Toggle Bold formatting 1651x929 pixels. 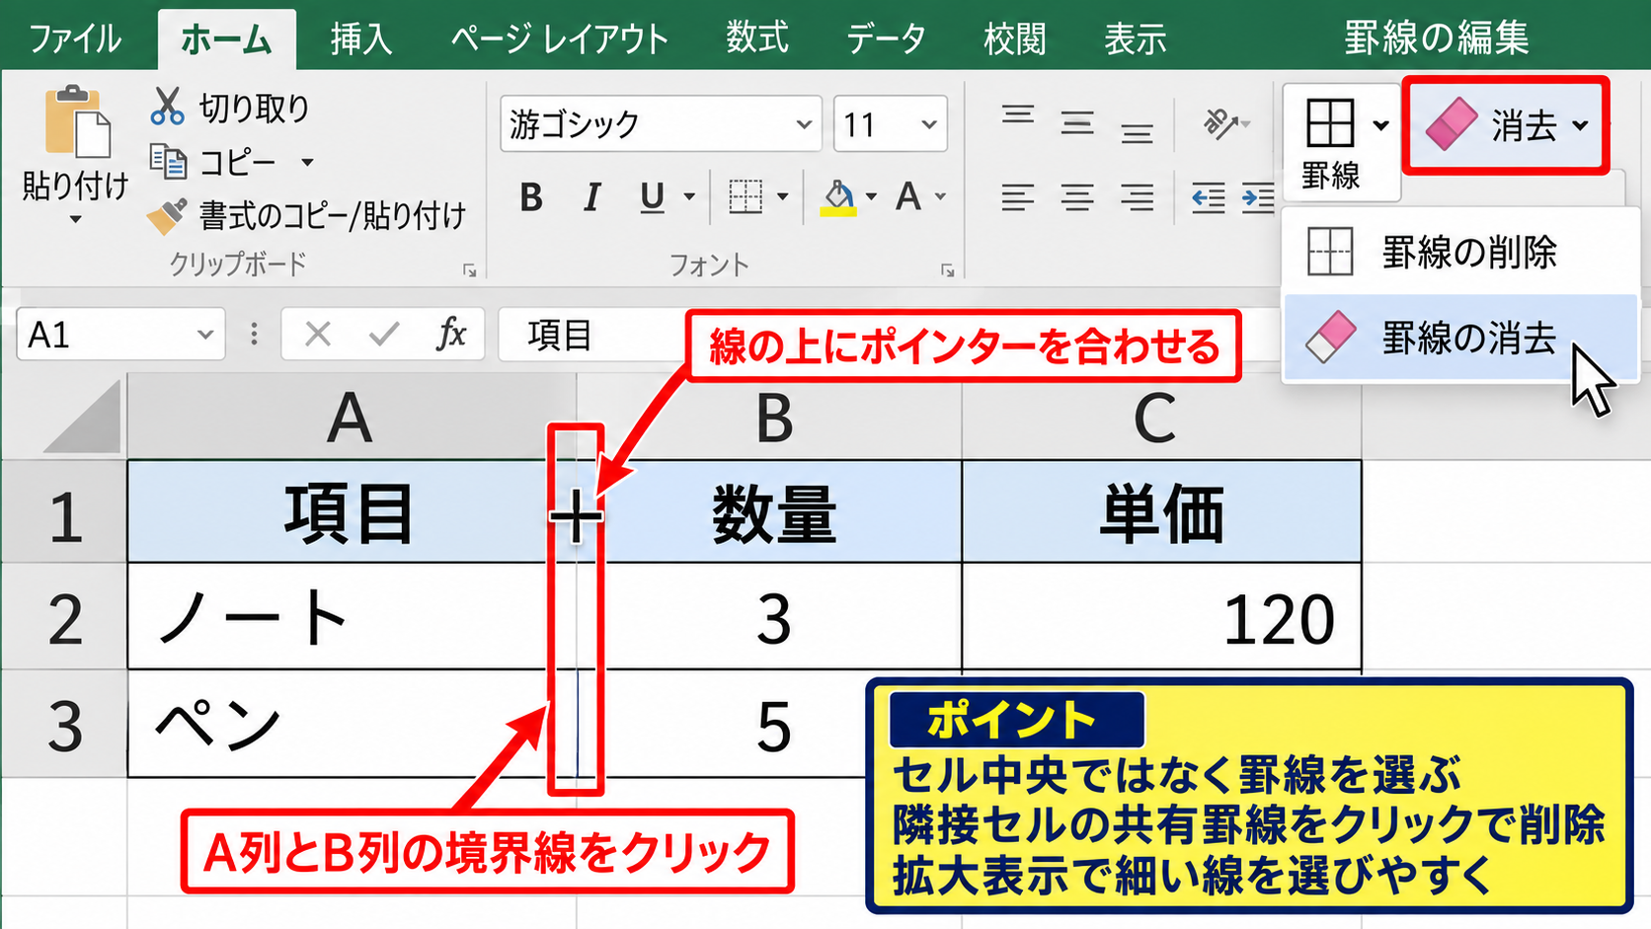[x=531, y=197]
